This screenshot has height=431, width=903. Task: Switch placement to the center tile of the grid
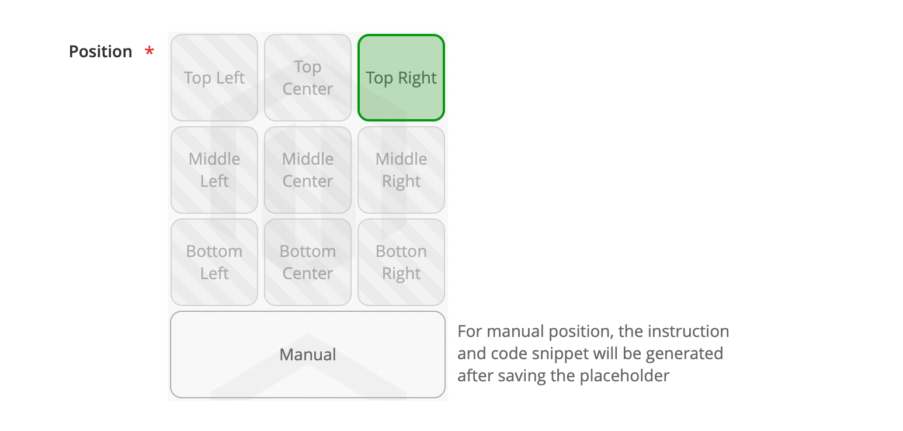coord(308,170)
